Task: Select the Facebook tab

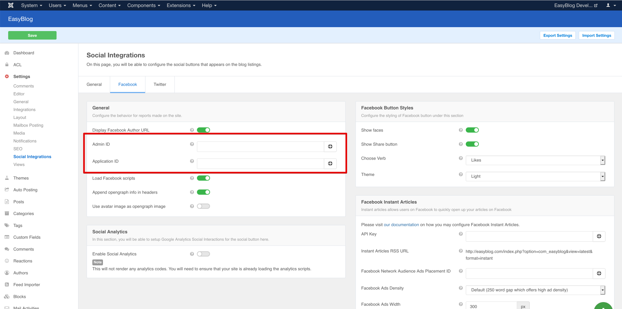Action: [x=127, y=84]
